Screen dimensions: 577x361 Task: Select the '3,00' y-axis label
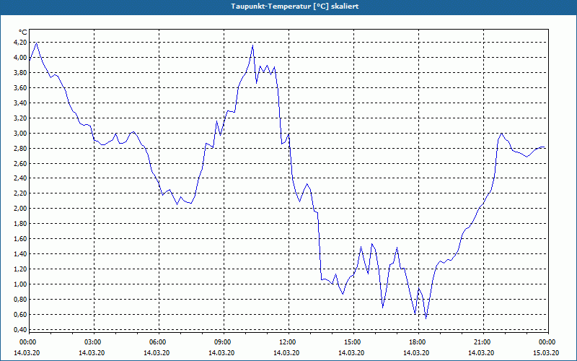(x=20, y=133)
